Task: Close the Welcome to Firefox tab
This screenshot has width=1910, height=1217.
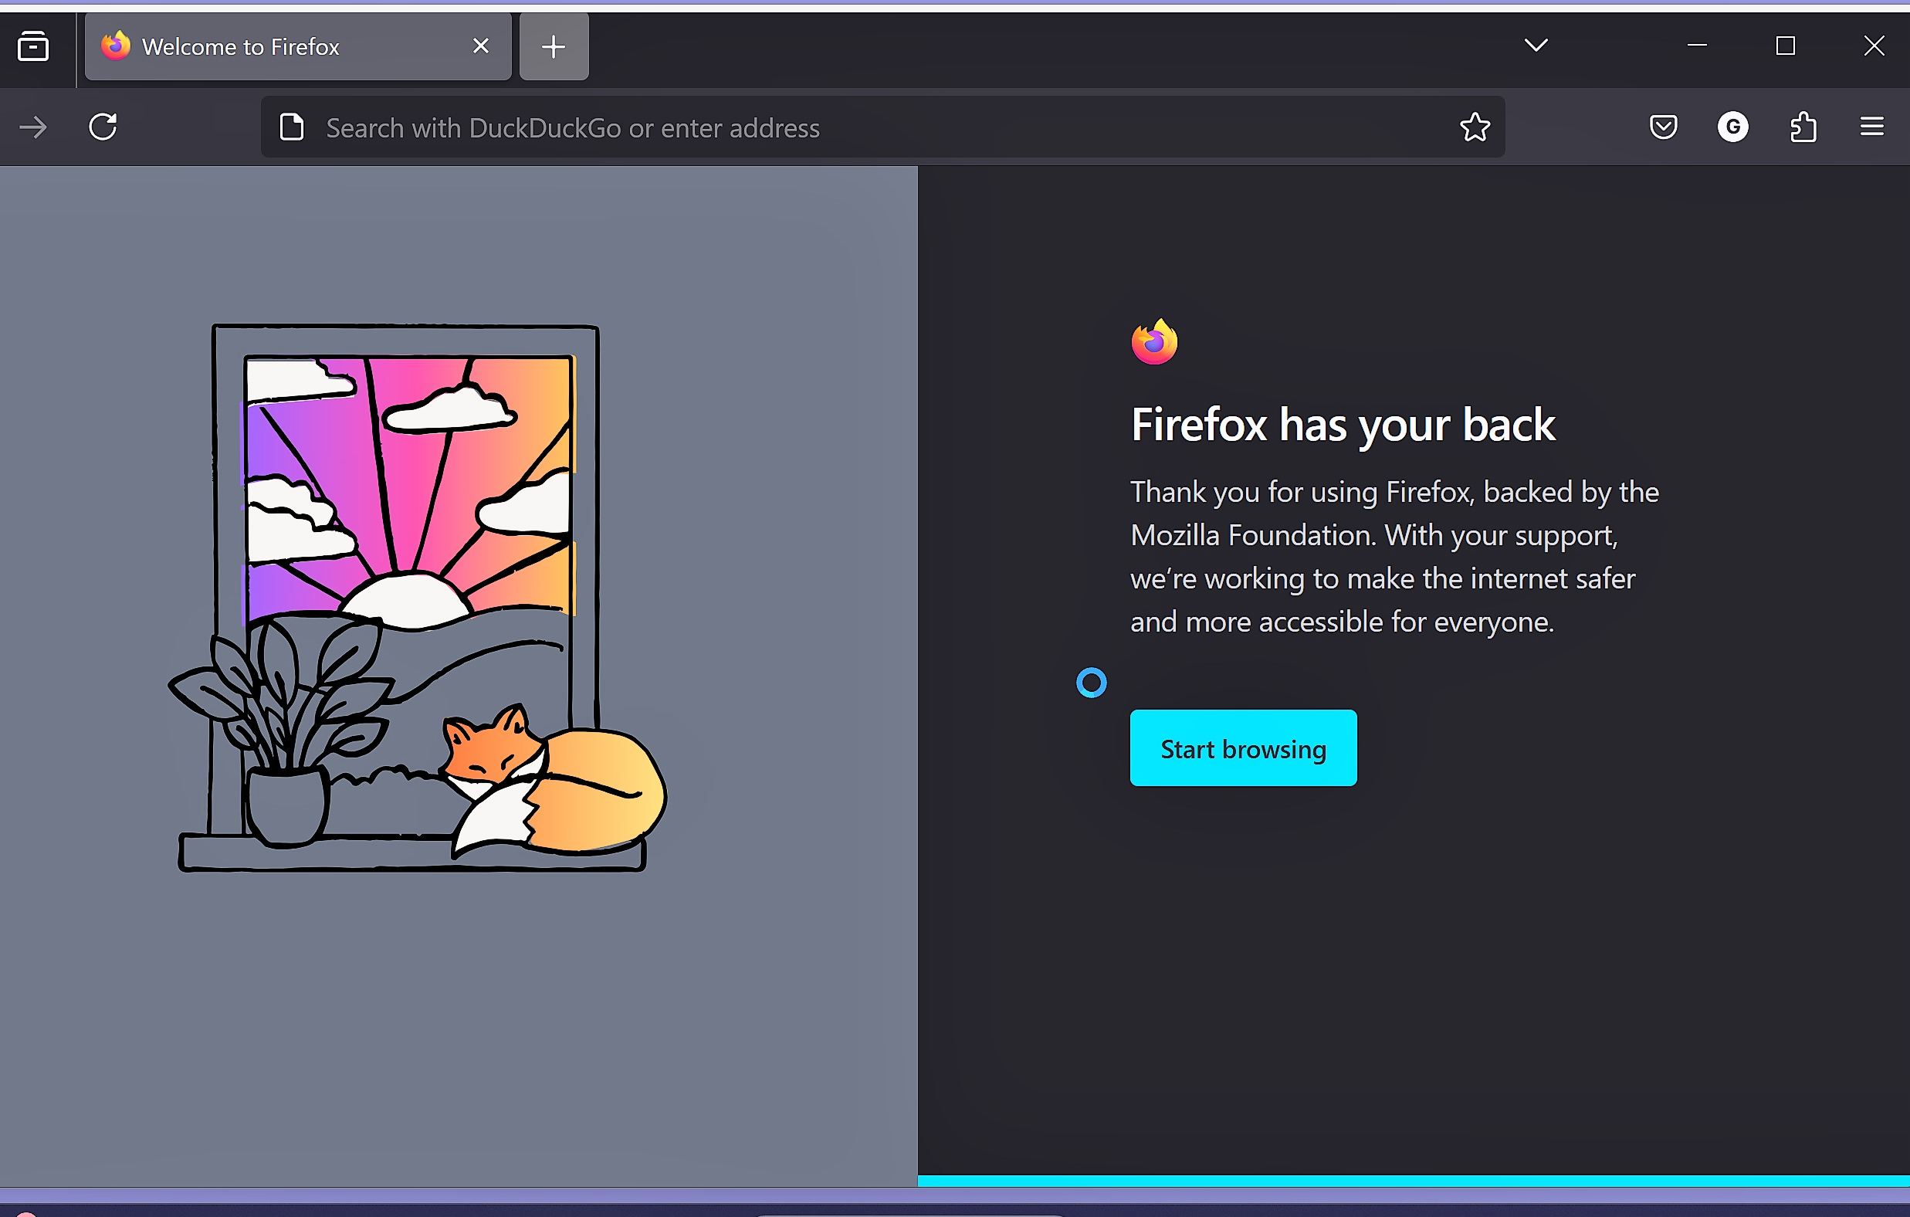Action: click(480, 46)
